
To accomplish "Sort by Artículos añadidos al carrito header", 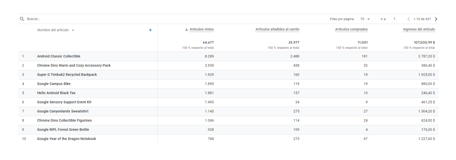I will [x=277, y=29].
